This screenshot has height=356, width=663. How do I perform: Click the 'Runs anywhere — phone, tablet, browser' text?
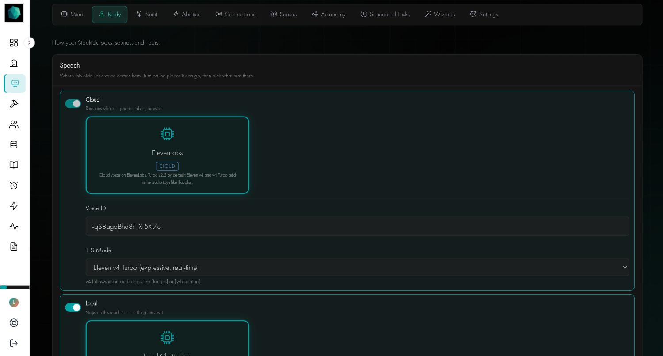124,108
